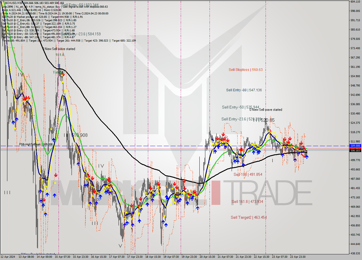The image size is (362, 260).
Task: Select the 'Time C:2024.04.23 00:00:00' text
Action: pos(91,13)
